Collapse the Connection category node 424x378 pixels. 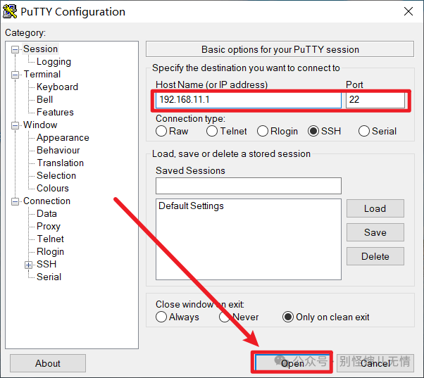coord(15,201)
